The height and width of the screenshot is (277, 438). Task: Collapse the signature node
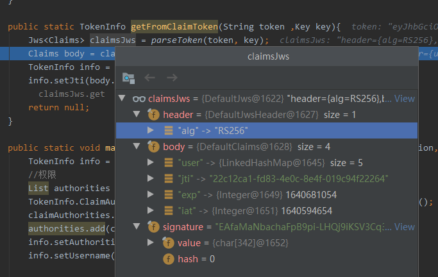[x=137, y=227]
